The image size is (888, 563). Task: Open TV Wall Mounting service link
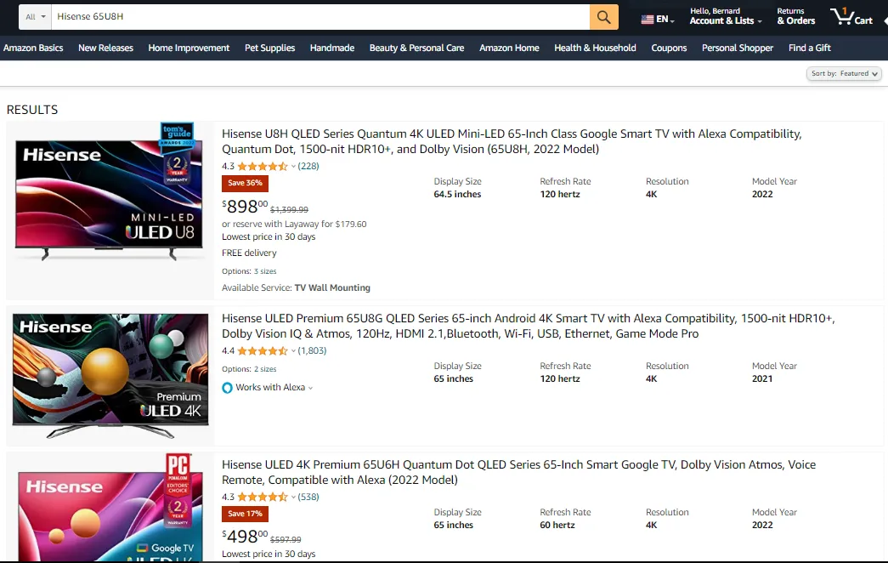click(332, 288)
